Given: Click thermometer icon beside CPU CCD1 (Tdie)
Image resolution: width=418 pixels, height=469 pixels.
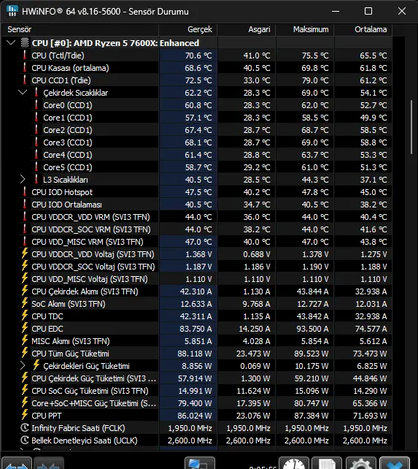Looking at the screenshot, I should [x=25, y=80].
